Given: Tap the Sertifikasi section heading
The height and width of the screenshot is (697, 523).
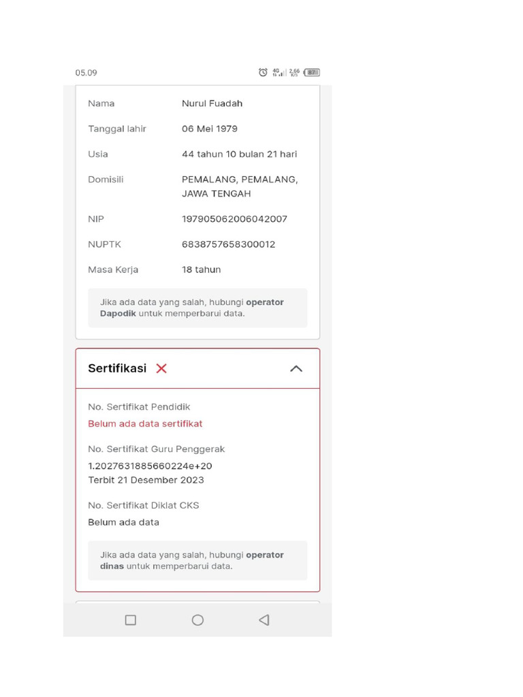Looking at the screenshot, I should [117, 368].
